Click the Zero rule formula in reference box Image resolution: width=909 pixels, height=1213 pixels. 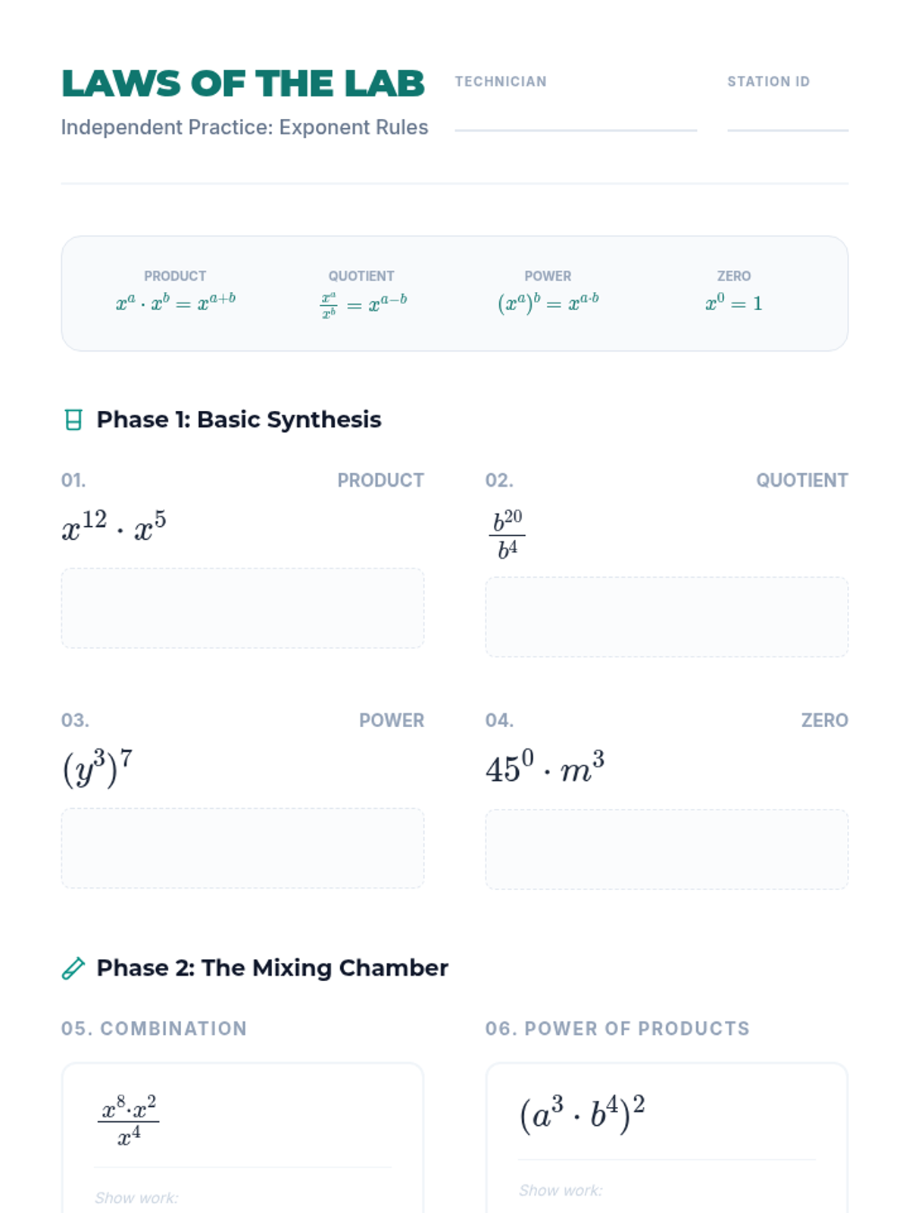click(x=733, y=302)
